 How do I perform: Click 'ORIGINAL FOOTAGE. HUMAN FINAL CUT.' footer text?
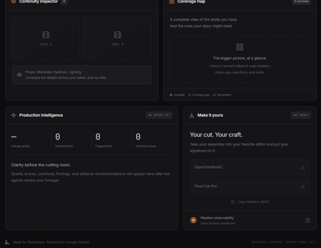pos(284,242)
